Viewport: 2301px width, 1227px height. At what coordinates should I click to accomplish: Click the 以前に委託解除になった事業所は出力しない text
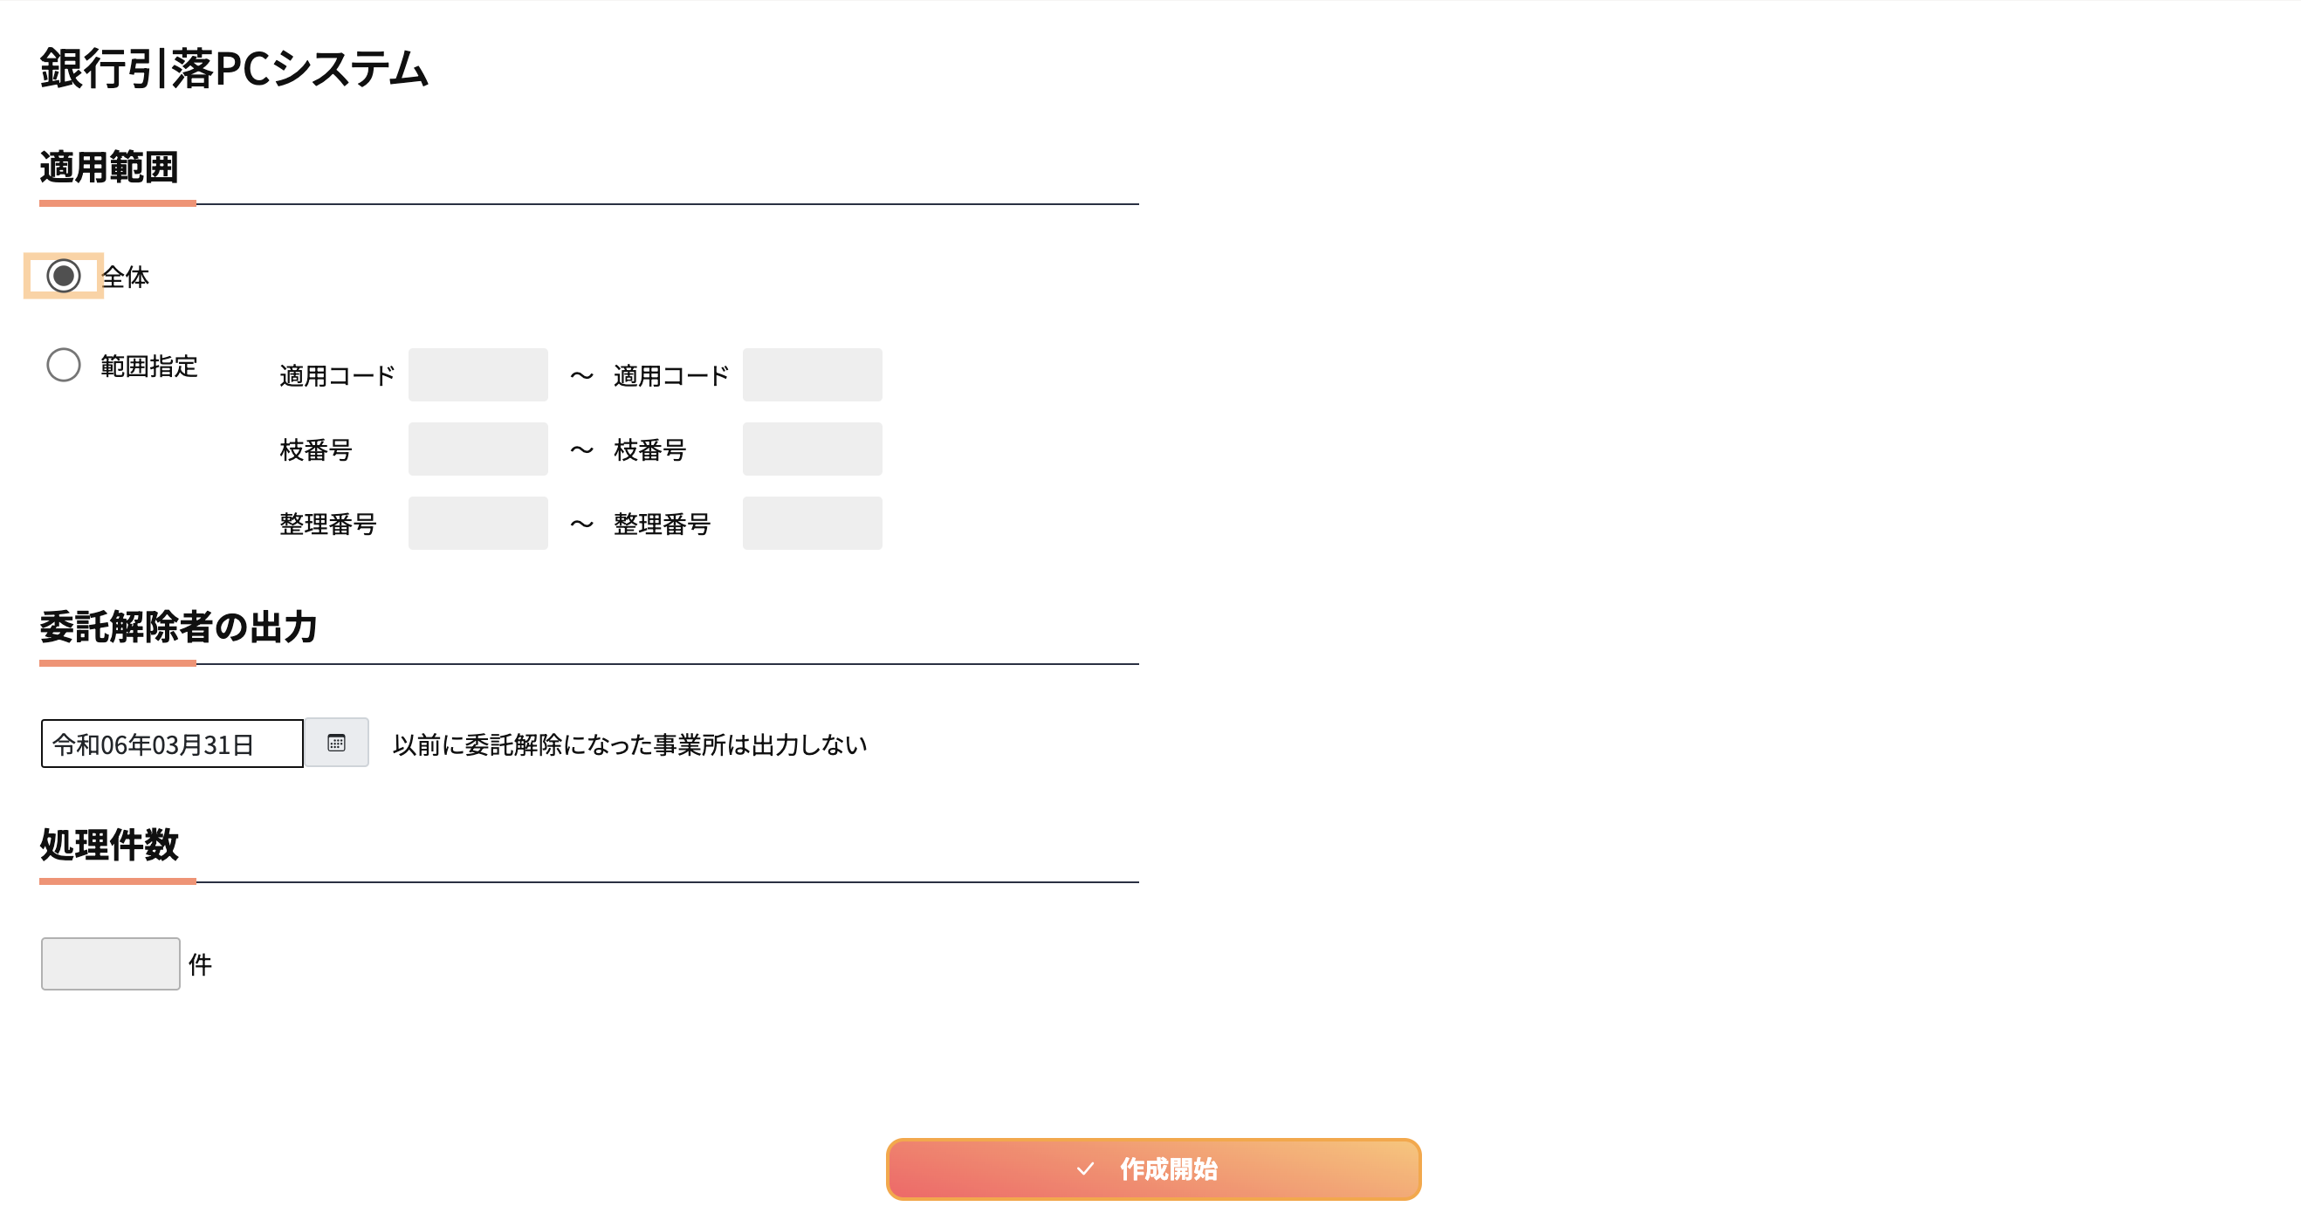pyautogui.click(x=629, y=744)
